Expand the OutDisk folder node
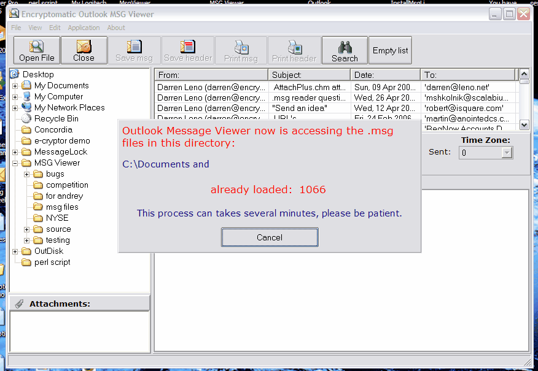 coord(15,251)
